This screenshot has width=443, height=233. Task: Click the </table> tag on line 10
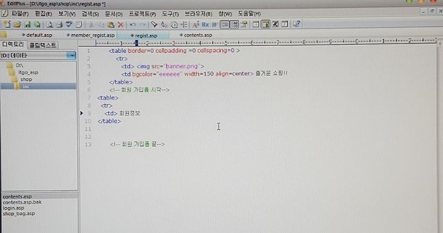tap(109, 121)
